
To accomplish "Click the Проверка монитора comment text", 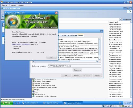I will tap(116, 51).
